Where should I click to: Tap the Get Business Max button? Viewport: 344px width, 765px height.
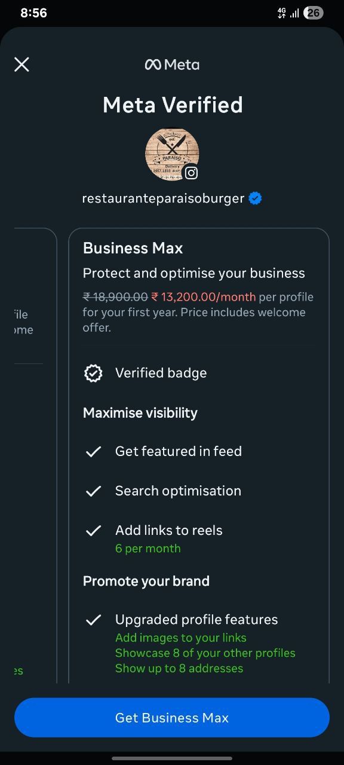click(172, 718)
